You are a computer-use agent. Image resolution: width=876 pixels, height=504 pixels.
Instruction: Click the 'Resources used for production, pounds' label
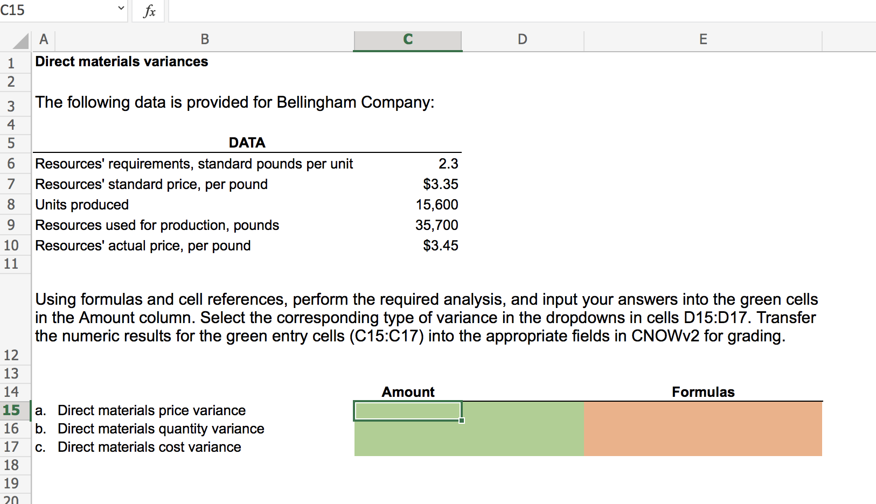(x=157, y=225)
